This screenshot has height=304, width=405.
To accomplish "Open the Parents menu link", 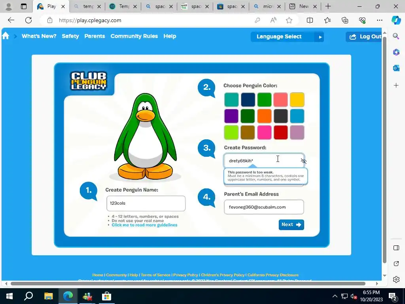I will (x=95, y=36).
